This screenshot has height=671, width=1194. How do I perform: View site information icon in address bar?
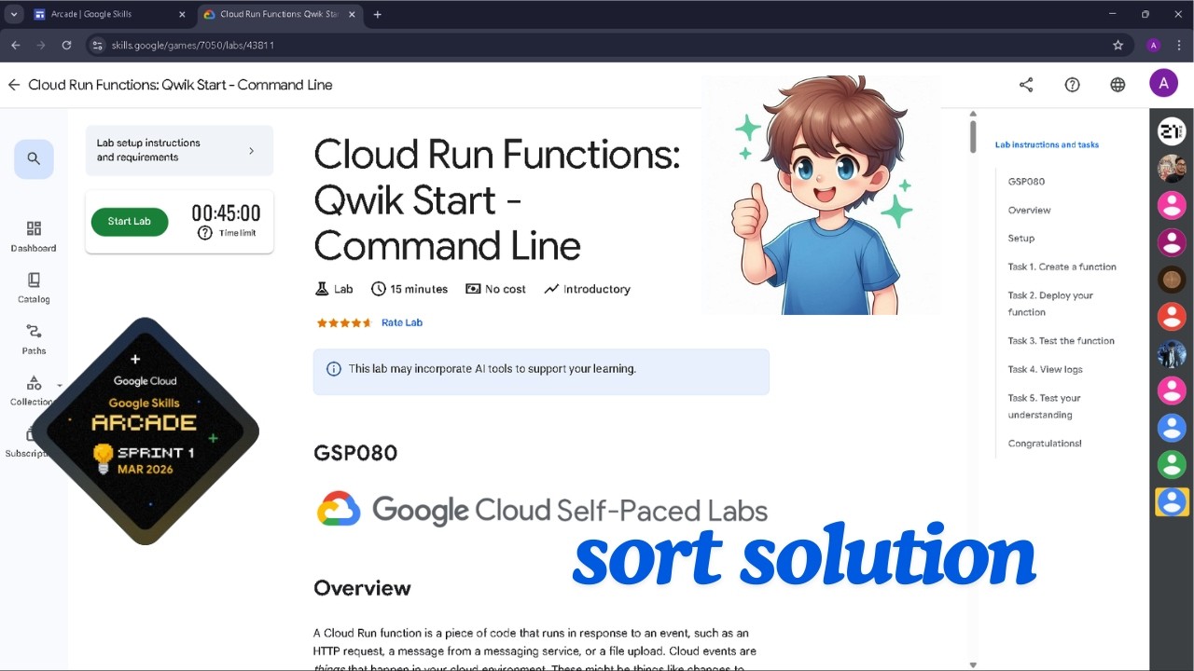[97, 45]
